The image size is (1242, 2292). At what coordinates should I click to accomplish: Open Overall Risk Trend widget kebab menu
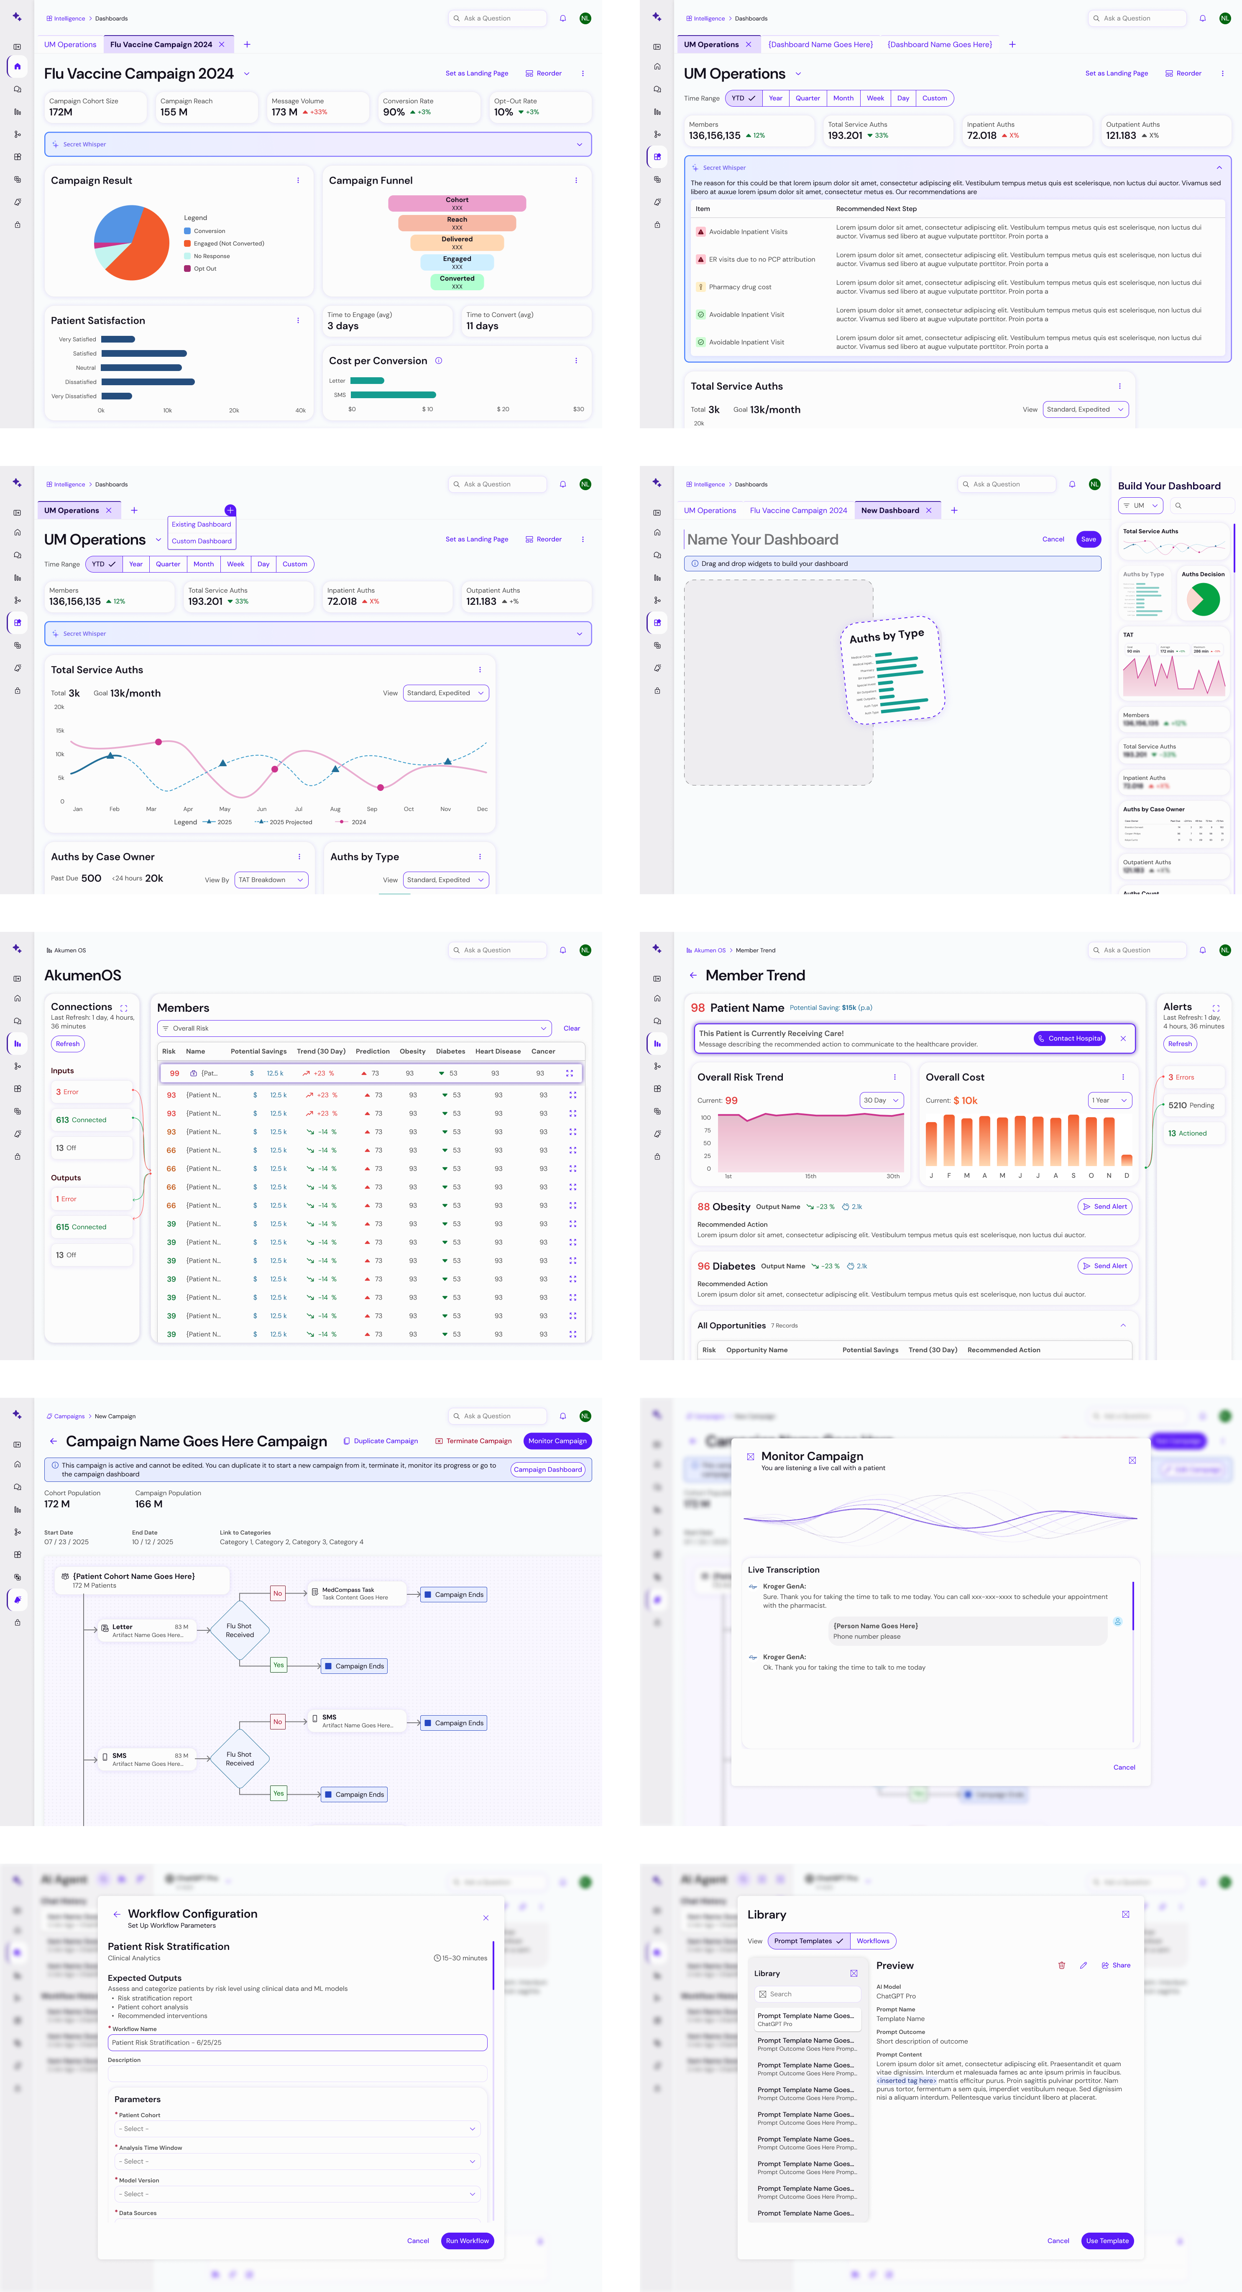[895, 1077]
